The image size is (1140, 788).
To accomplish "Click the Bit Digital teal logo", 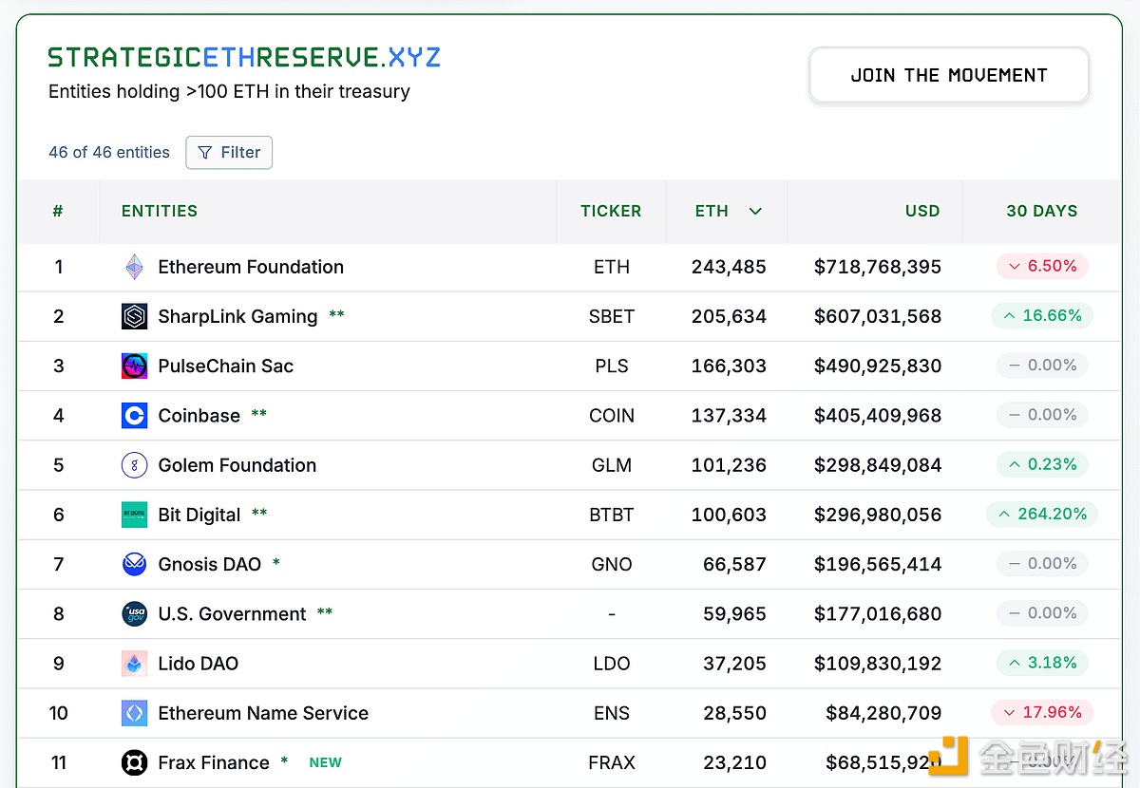I will (134, 515).
